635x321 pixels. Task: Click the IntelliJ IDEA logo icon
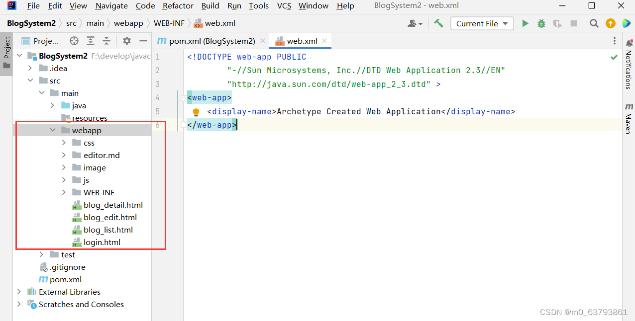pyautogui.click(x=12, y=6)
